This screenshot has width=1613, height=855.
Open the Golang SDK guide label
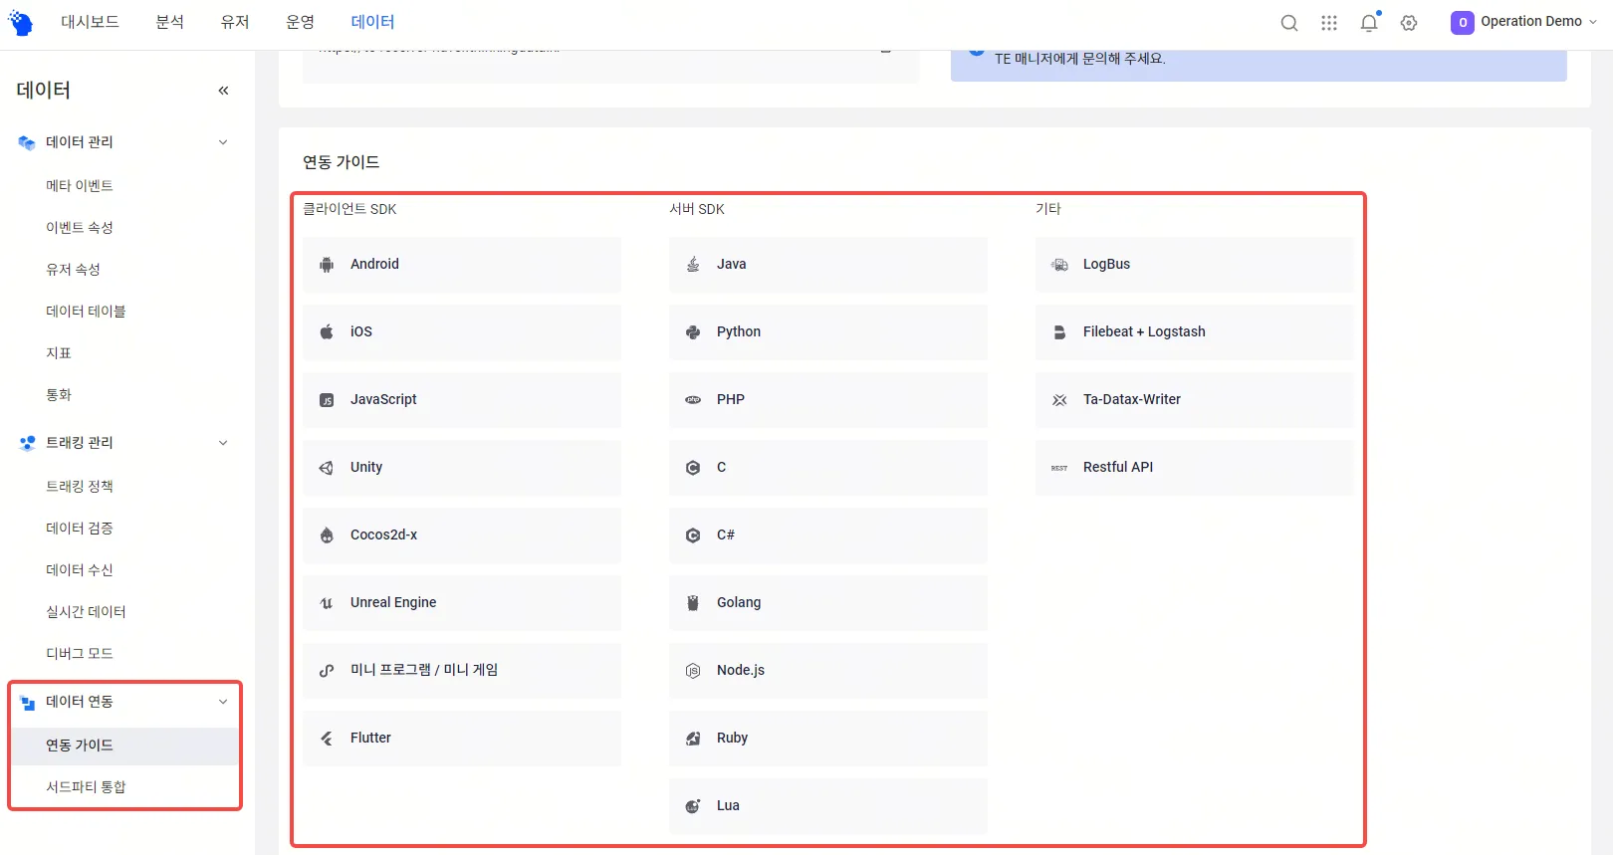[x=739, y=603]
